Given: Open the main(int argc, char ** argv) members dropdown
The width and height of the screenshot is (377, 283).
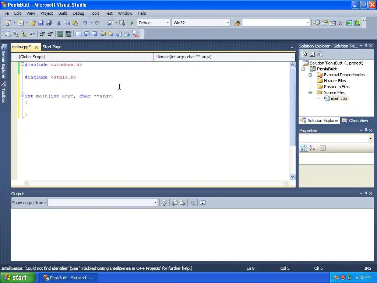Looking at the screenshot, I should tap(292, 57).
